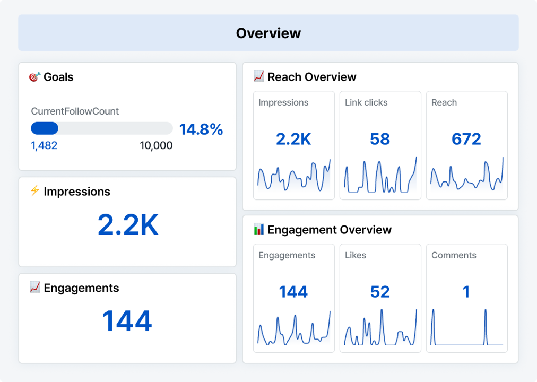Select the Comments spike chart
The image size is (537, 382).
tap(466, 328)
